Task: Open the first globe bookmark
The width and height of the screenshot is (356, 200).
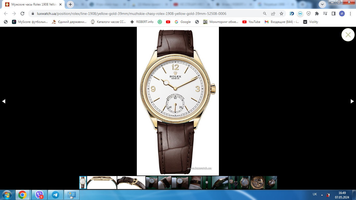Action: tap(6, 22)
